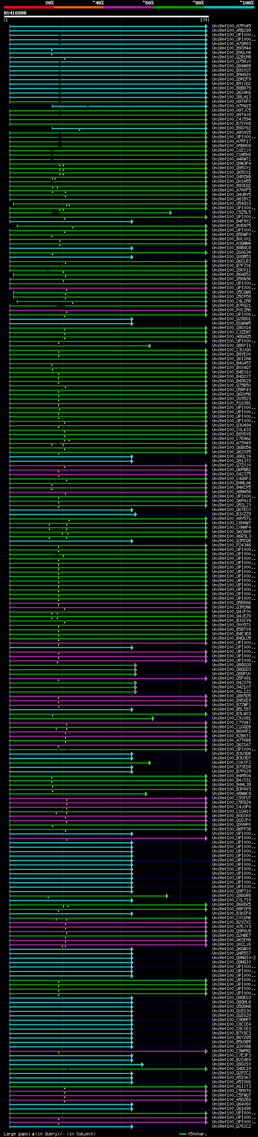Viewport: 258px width, 1137px height.
Task: Select UniRef100_B8B879 hit
Action: point(231,88)
